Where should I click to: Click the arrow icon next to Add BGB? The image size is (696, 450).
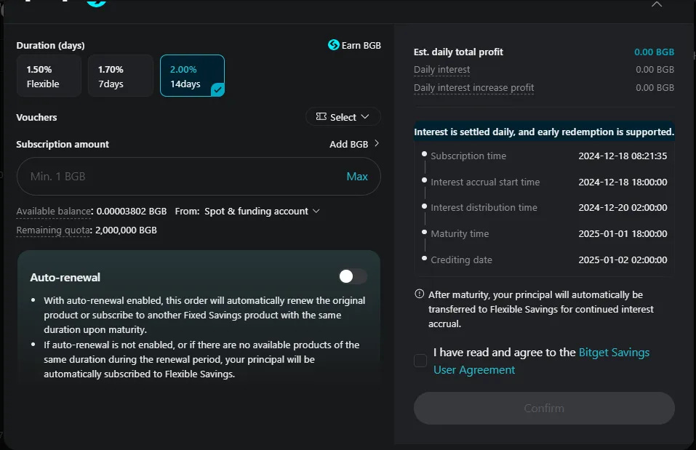(376, 144)
